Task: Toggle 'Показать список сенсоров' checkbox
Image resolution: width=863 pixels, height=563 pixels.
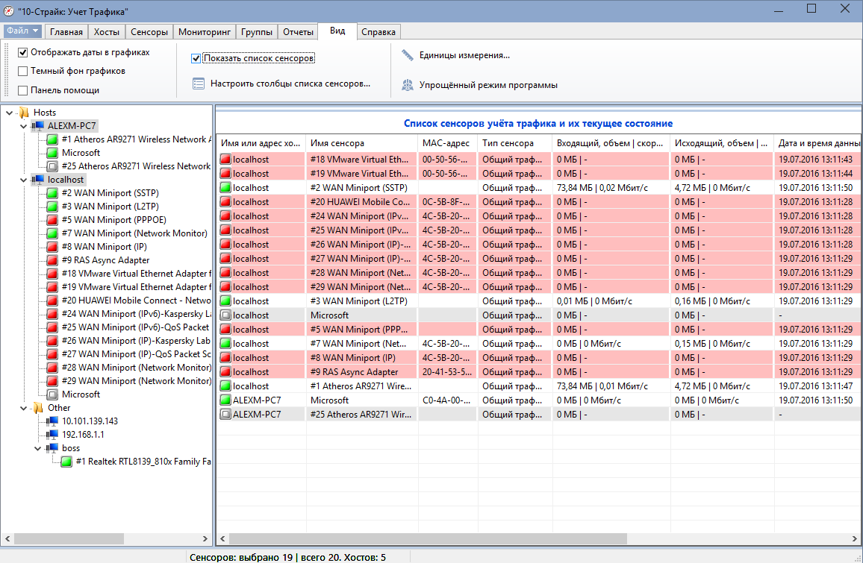Action: (196, 58)
